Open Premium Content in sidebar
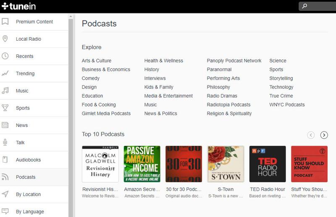 pyautogui.click(x=34, y=22)
